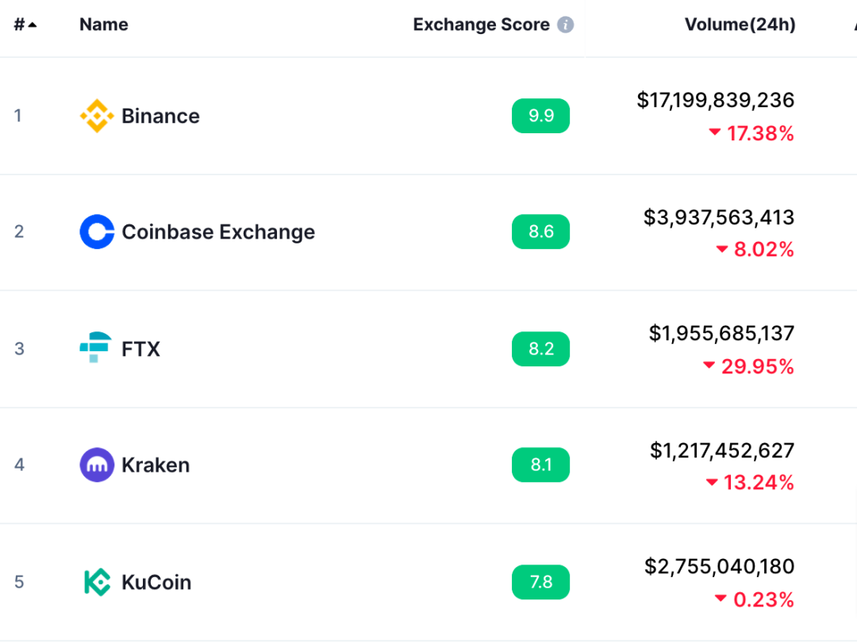Click the Exchange Score info icon
Viewport: 857px width, 643px height.
click(x=566, y=25)
